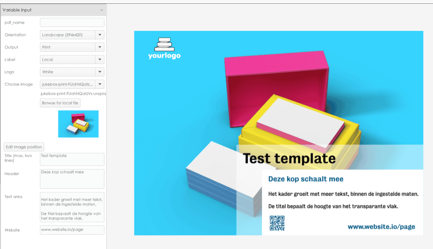
Task: Collapse the Variable Input panel chevron
Action: pos(101,10)
